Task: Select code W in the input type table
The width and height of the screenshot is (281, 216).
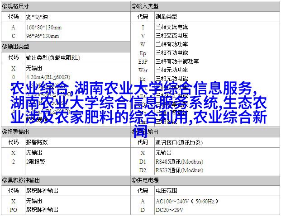Action: coord(143,44)
